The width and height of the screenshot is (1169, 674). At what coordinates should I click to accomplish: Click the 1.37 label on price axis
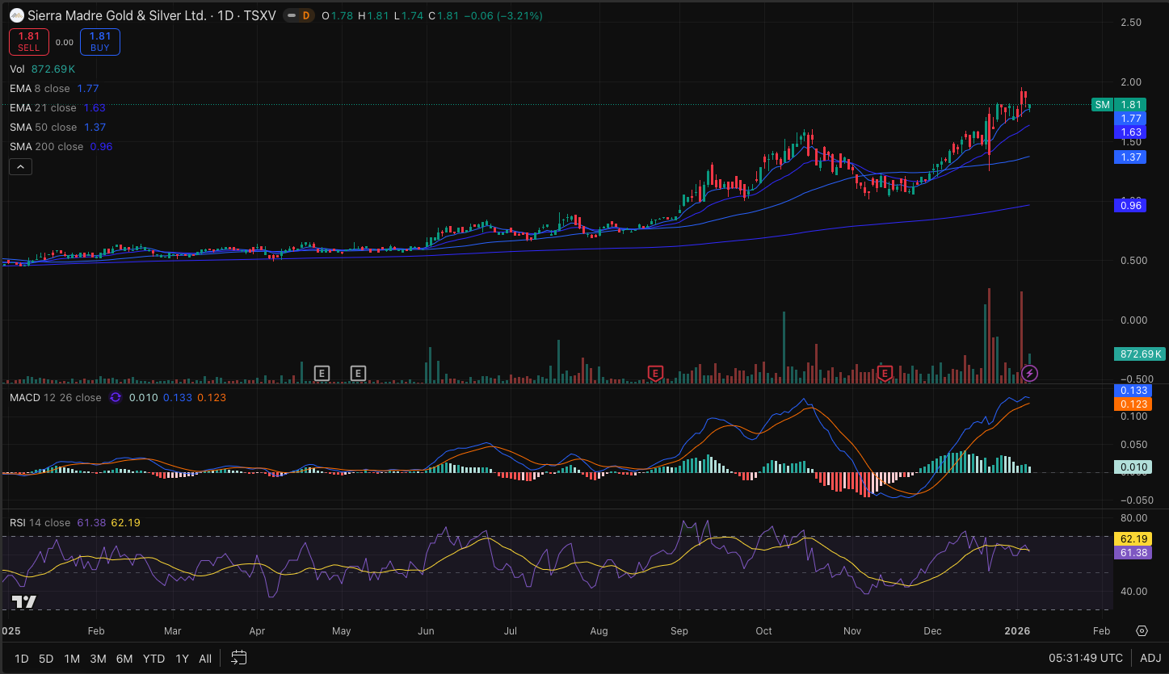[x=1132, y=157]
